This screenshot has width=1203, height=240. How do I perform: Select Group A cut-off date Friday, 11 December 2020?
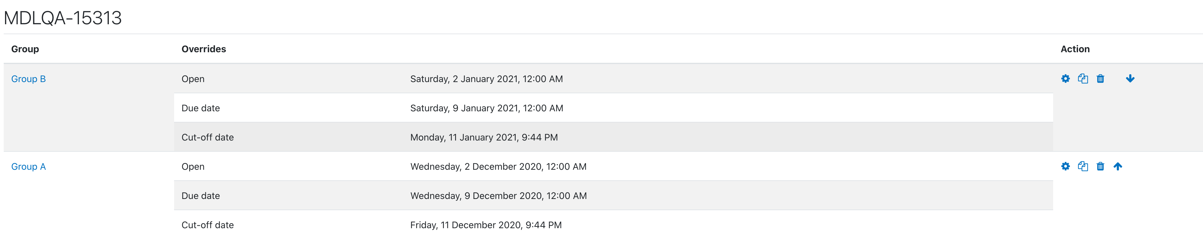point(486,225)
